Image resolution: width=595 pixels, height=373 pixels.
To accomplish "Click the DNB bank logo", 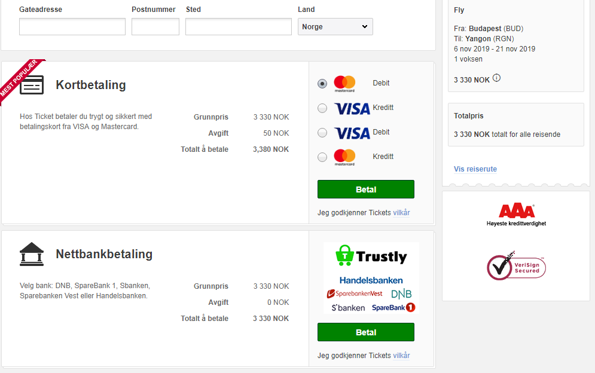I will tap(401, 294).
